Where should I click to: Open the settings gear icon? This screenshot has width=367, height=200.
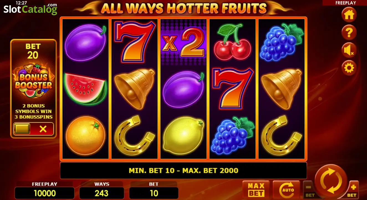[x=349, y=68]
